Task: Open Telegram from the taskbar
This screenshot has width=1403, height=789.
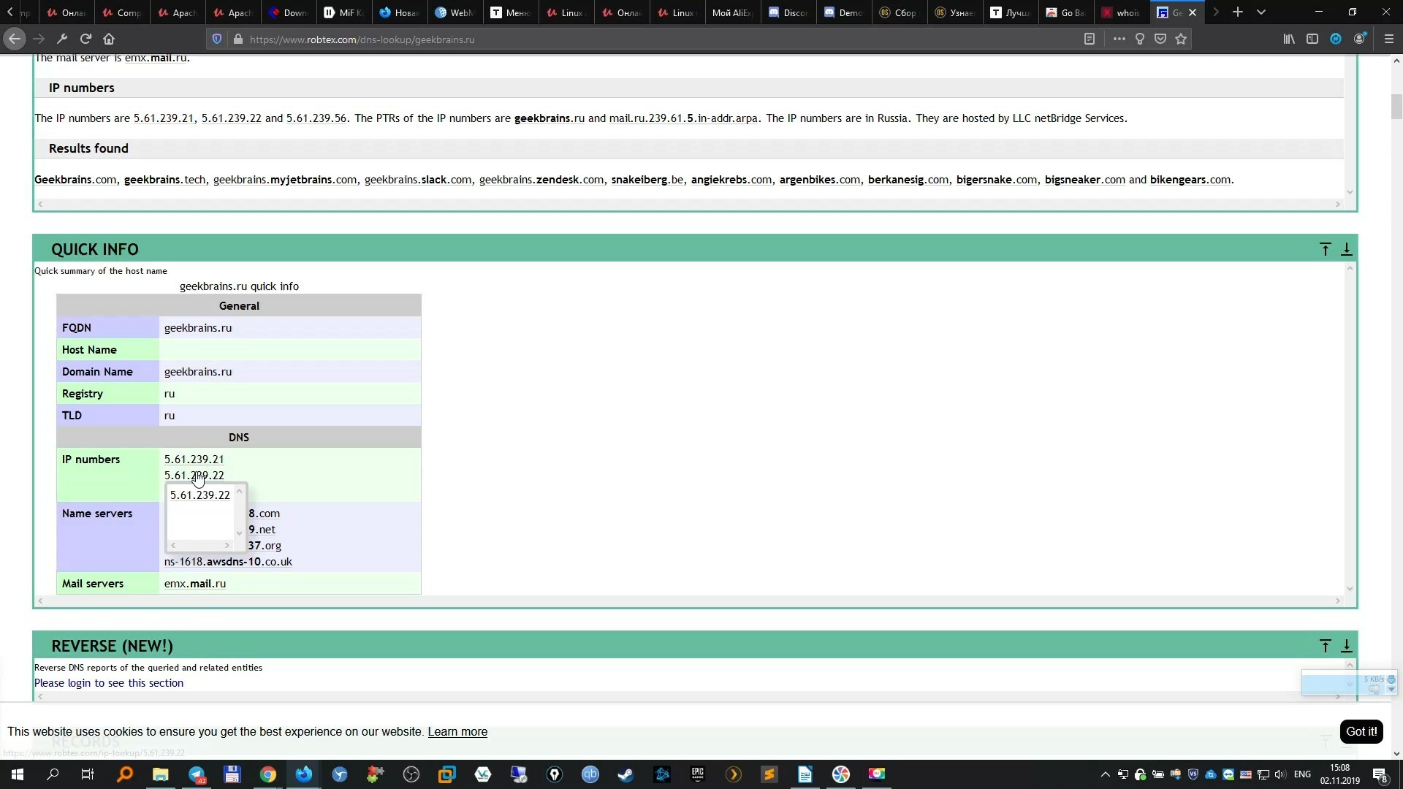Action: point(197,774)
